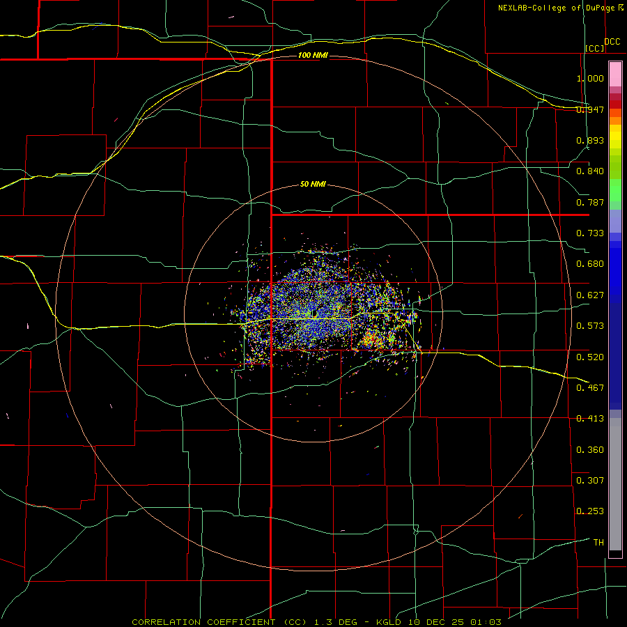The height and width of the screenshot is (627, 627).
Task: Click the gray segment of the color bar
Action: tap(615, 484)
